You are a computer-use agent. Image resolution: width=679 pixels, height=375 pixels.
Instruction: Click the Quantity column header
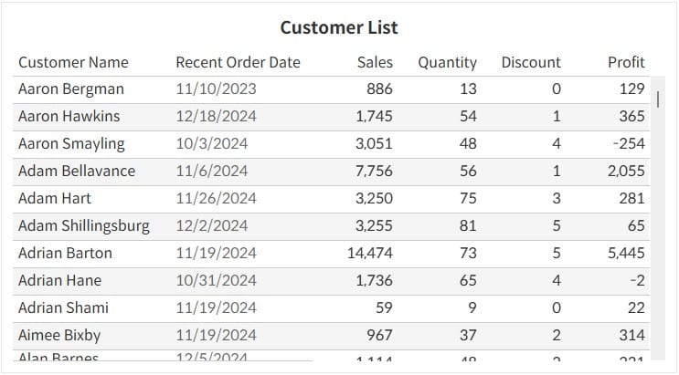point(447,62)
